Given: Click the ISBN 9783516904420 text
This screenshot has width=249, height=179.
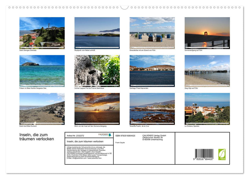Looking at the screenshot, I should point(125,136).
